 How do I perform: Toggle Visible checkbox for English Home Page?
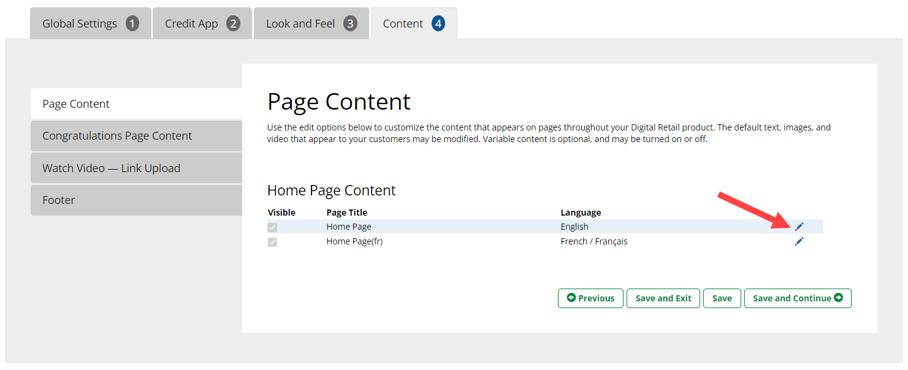(x=272, y=227)
